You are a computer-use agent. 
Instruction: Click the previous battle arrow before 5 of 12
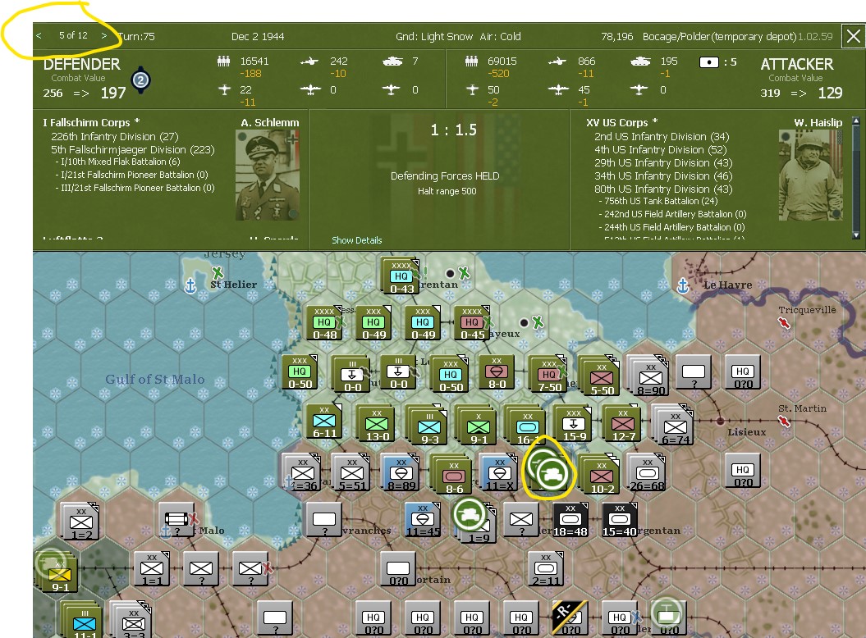click(38, 35)
